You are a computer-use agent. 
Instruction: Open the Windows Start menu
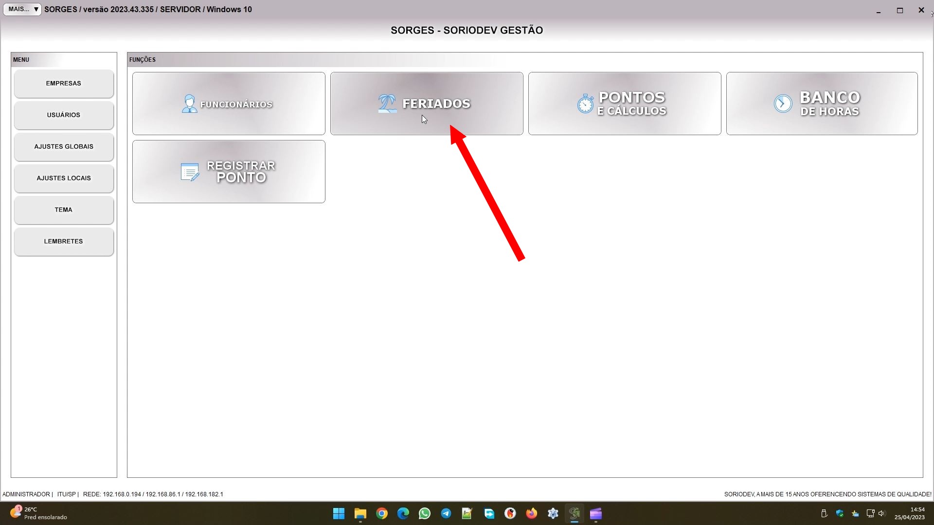pyautogui.click(x=339, y=513)
